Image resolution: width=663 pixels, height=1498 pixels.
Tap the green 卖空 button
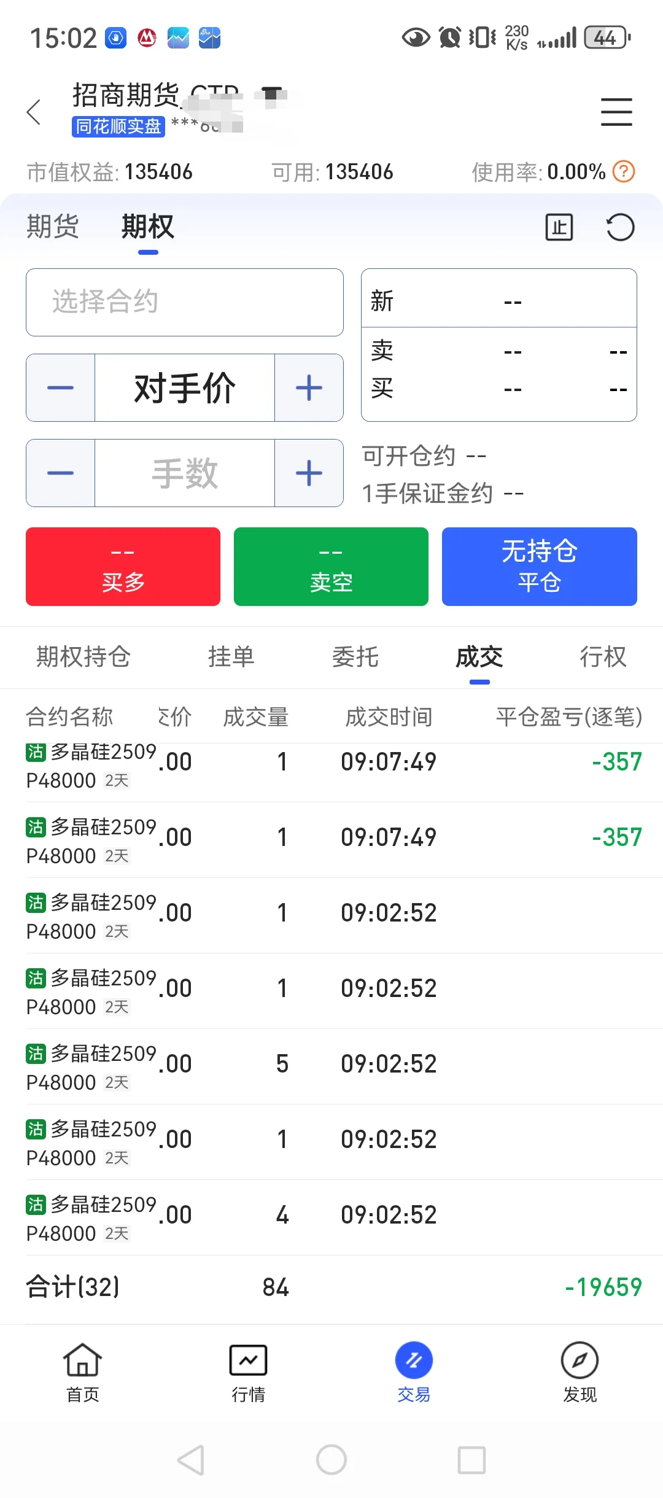(x=331, y=567)
